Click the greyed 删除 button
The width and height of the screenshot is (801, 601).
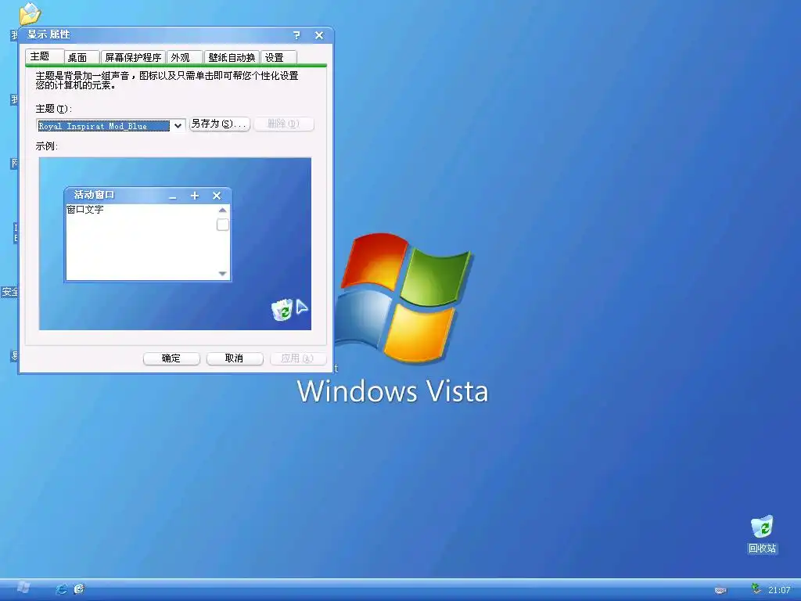click(283, 124)
